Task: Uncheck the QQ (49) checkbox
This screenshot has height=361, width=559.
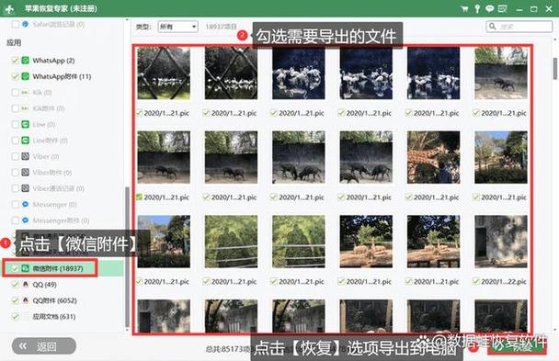Action: click(15, 284)
